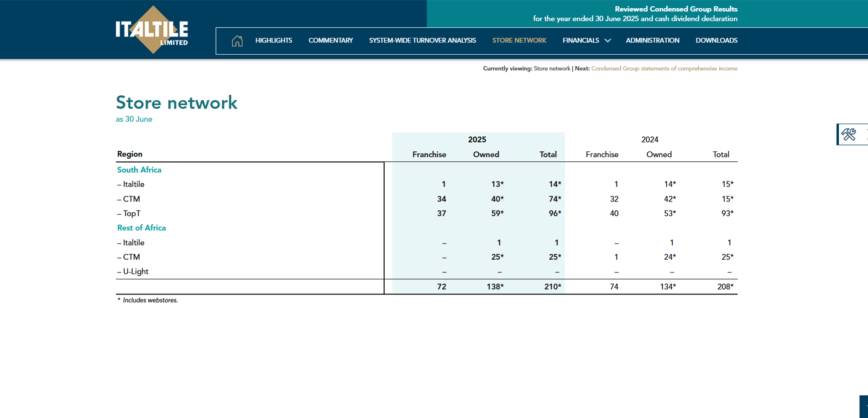The height and width of the screenshot is (418, 868).
Task: Follow the next link to comprehensive income statements
Action: (x=664, y=68)
